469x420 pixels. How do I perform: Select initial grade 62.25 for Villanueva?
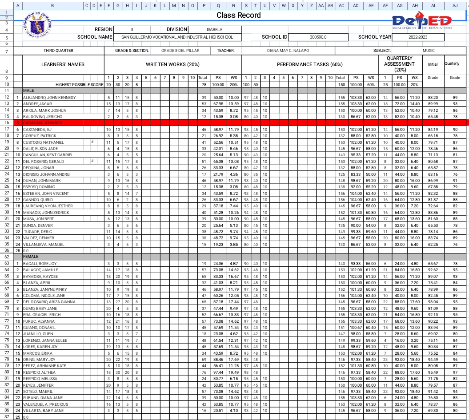click(x=433, y=245)
